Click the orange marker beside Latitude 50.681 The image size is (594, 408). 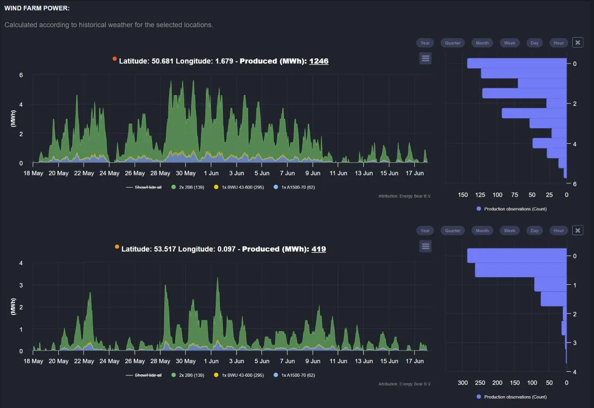pyautogui.click(x=115, y=59)
